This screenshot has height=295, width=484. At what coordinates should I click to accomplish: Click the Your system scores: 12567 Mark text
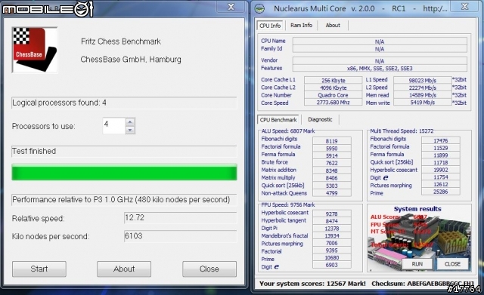312,284
